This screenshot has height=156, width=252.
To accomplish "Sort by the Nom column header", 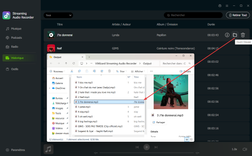I will point(79,77).
